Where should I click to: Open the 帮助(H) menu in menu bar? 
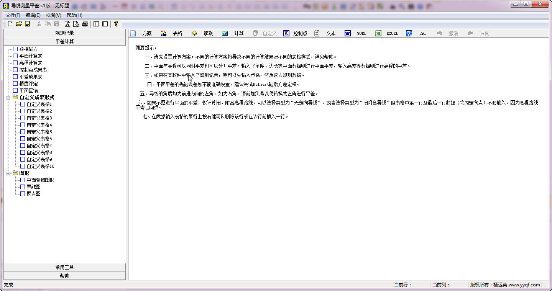pyautogui.click(x=74, y=15)
